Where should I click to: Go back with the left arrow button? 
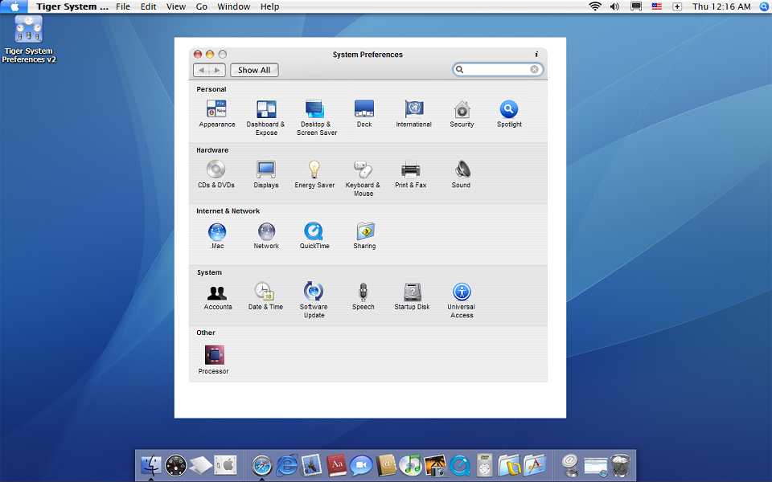click(x=202, y=70)
